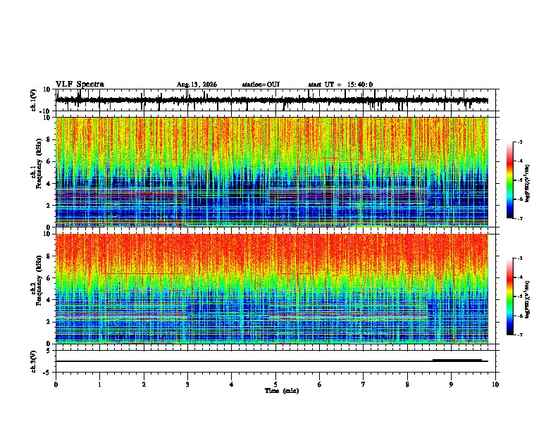The width and height of the screenshot is (558, 431).
Task: Click the "-3" label on ch.2 color bar
Action: (519, 258)
